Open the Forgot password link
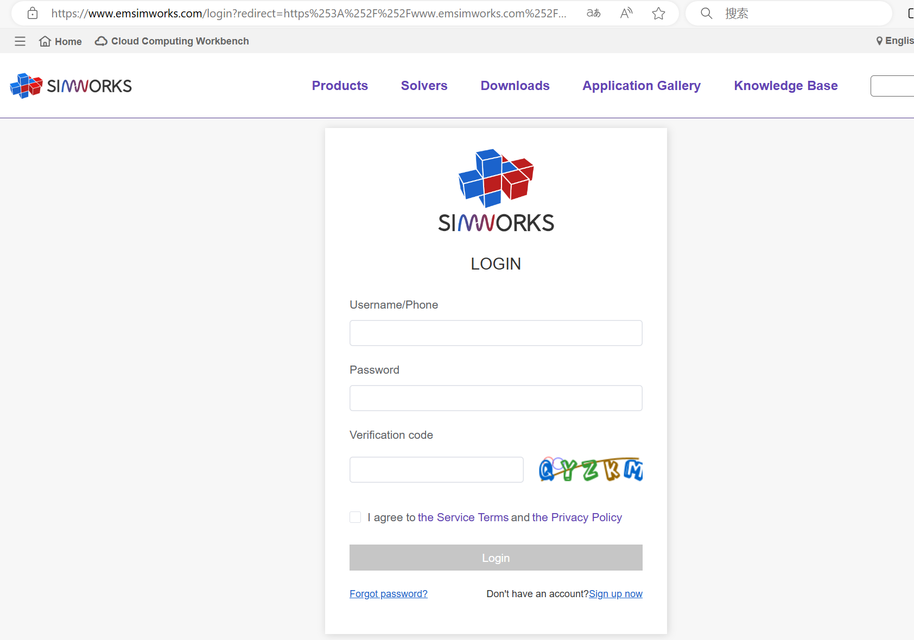 pyautogui.click(x=389, y=594)
